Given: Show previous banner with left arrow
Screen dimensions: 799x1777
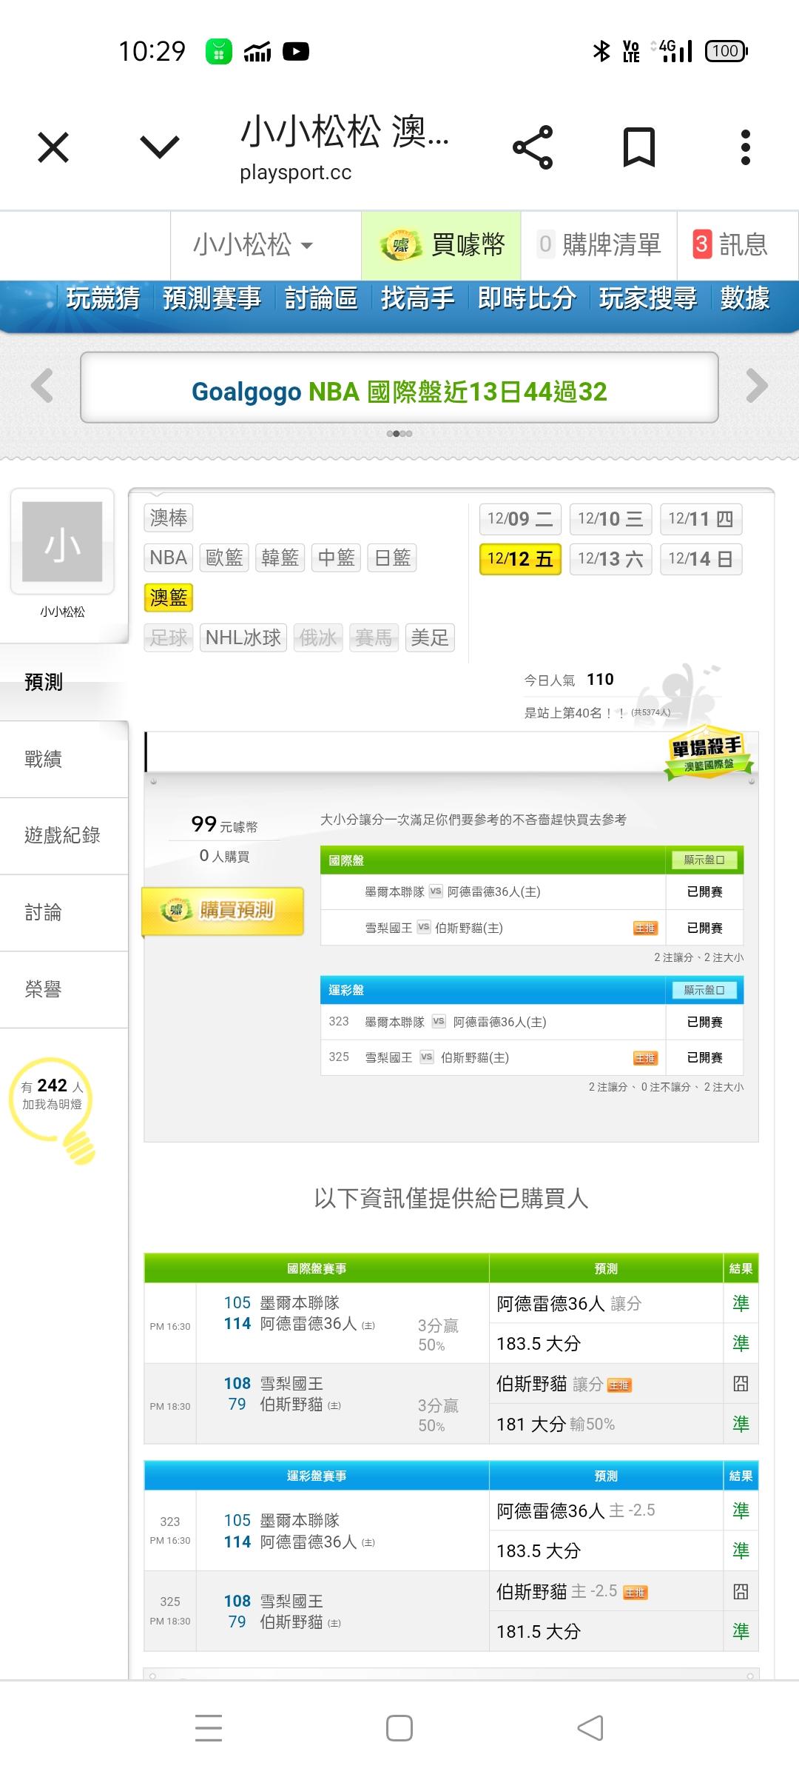Looking at the screenshot, I should tap(42, 386).
